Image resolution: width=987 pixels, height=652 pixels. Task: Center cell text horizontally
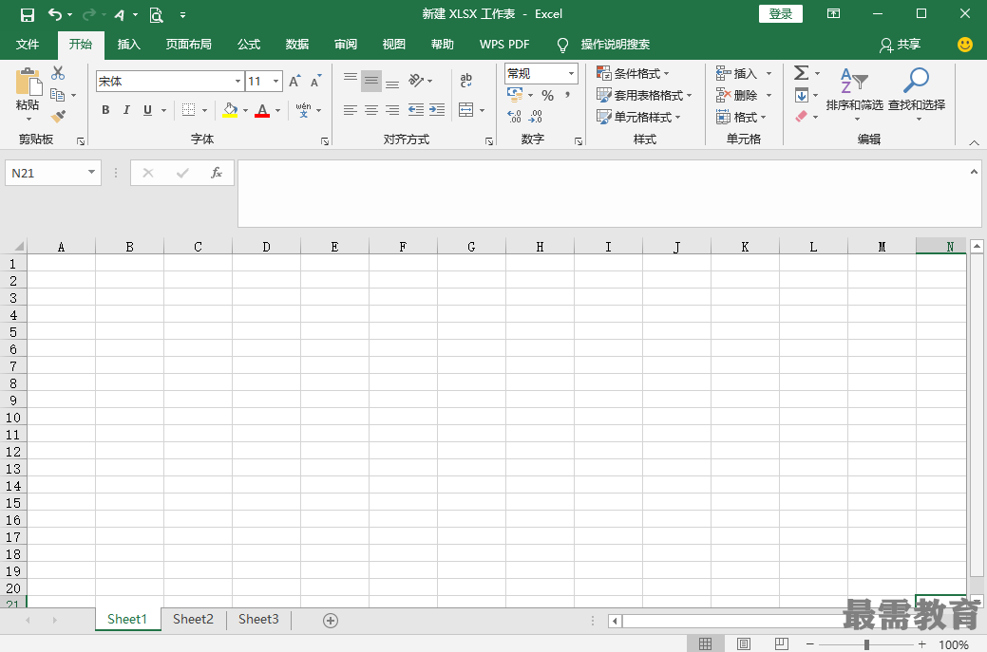coord(371,110)
